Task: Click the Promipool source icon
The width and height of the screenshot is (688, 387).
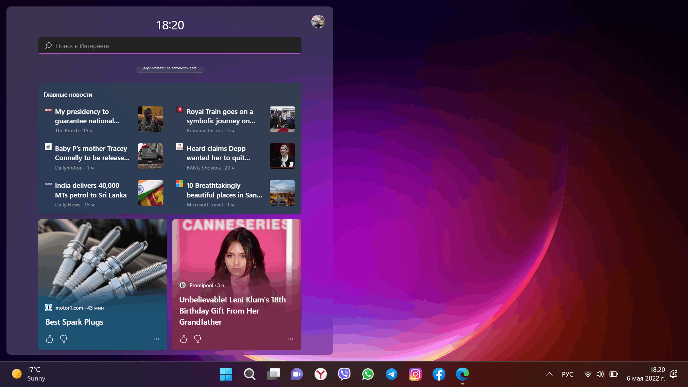Action: pos(183,285)
